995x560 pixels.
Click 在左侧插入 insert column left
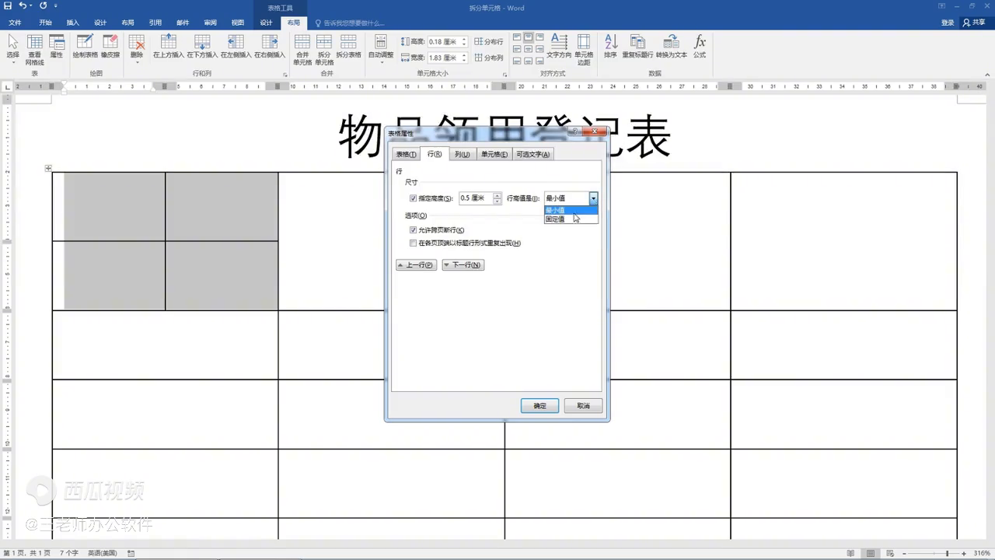[236, 47]
